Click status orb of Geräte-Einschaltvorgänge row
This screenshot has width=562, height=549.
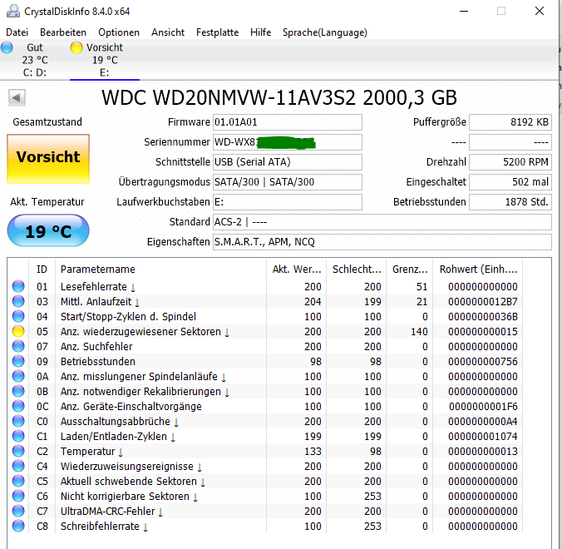(x=18, y=406)
